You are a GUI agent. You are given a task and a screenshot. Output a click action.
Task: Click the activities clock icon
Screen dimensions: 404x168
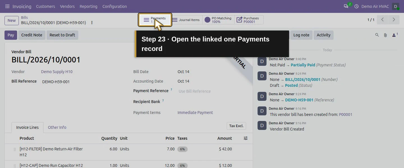[x=357, y=6]
